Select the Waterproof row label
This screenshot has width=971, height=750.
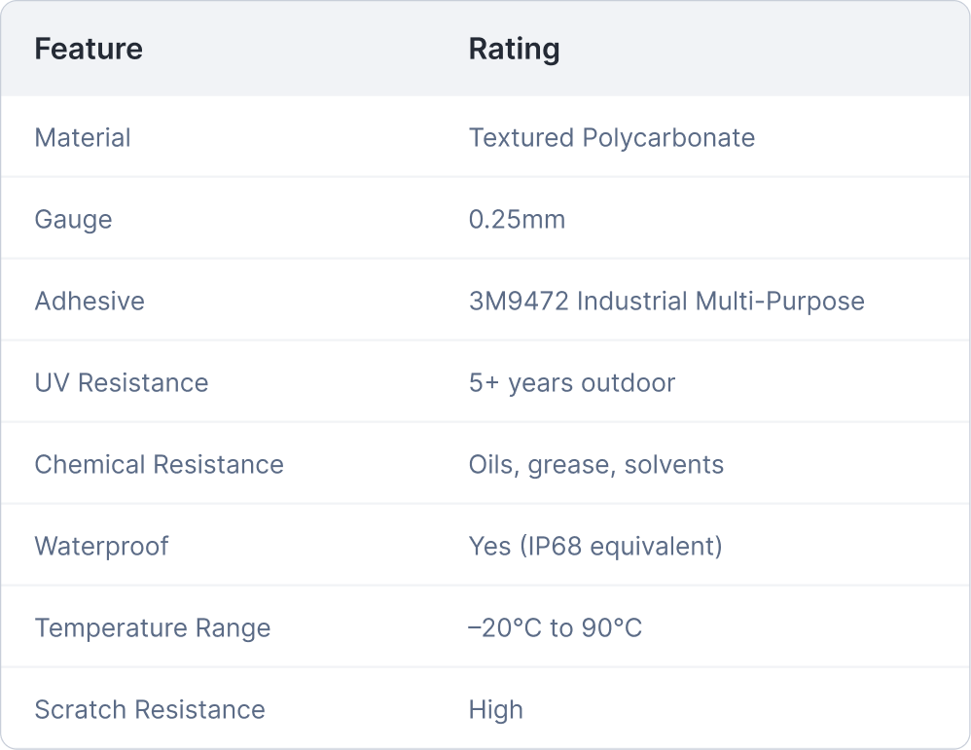point(101,546)
